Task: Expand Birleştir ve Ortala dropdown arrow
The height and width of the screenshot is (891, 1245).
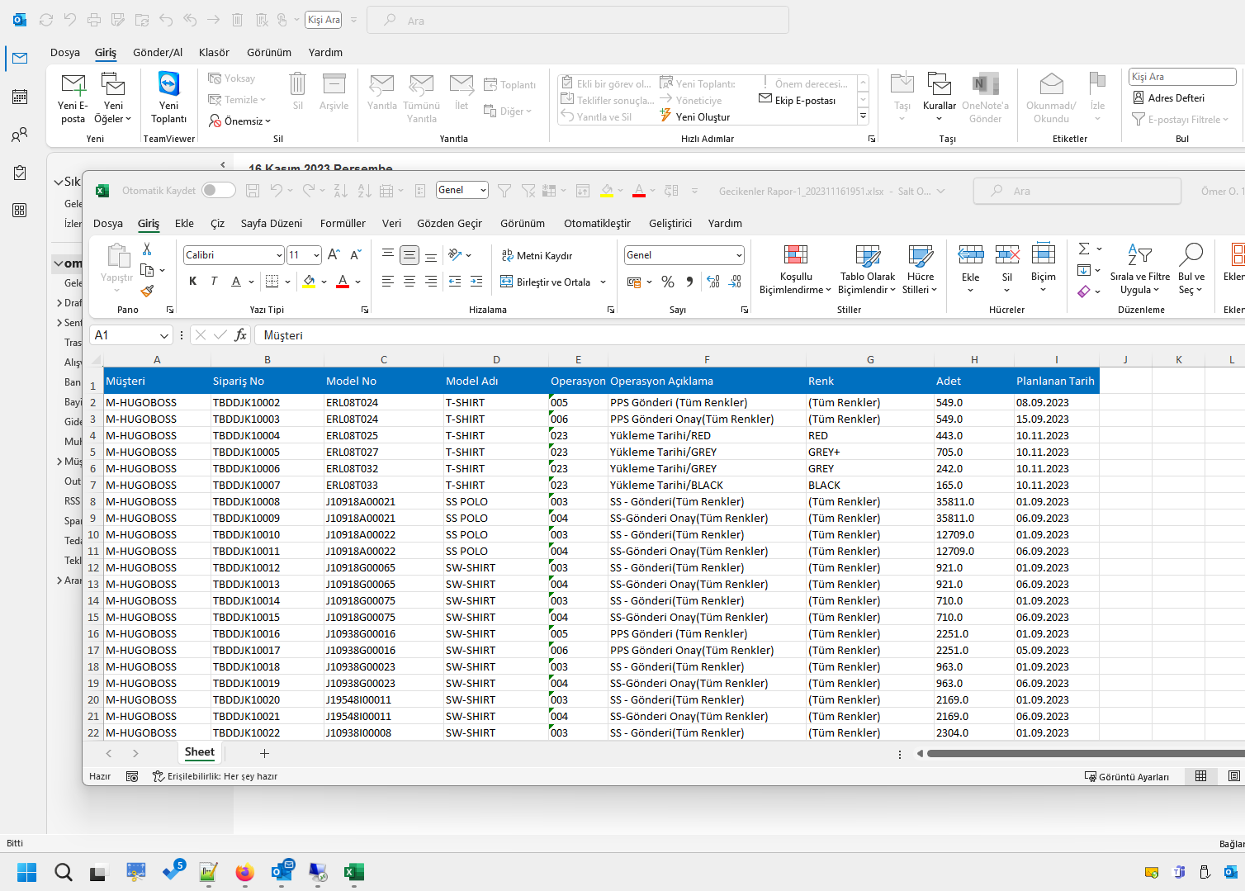Action: coord(603,282)
